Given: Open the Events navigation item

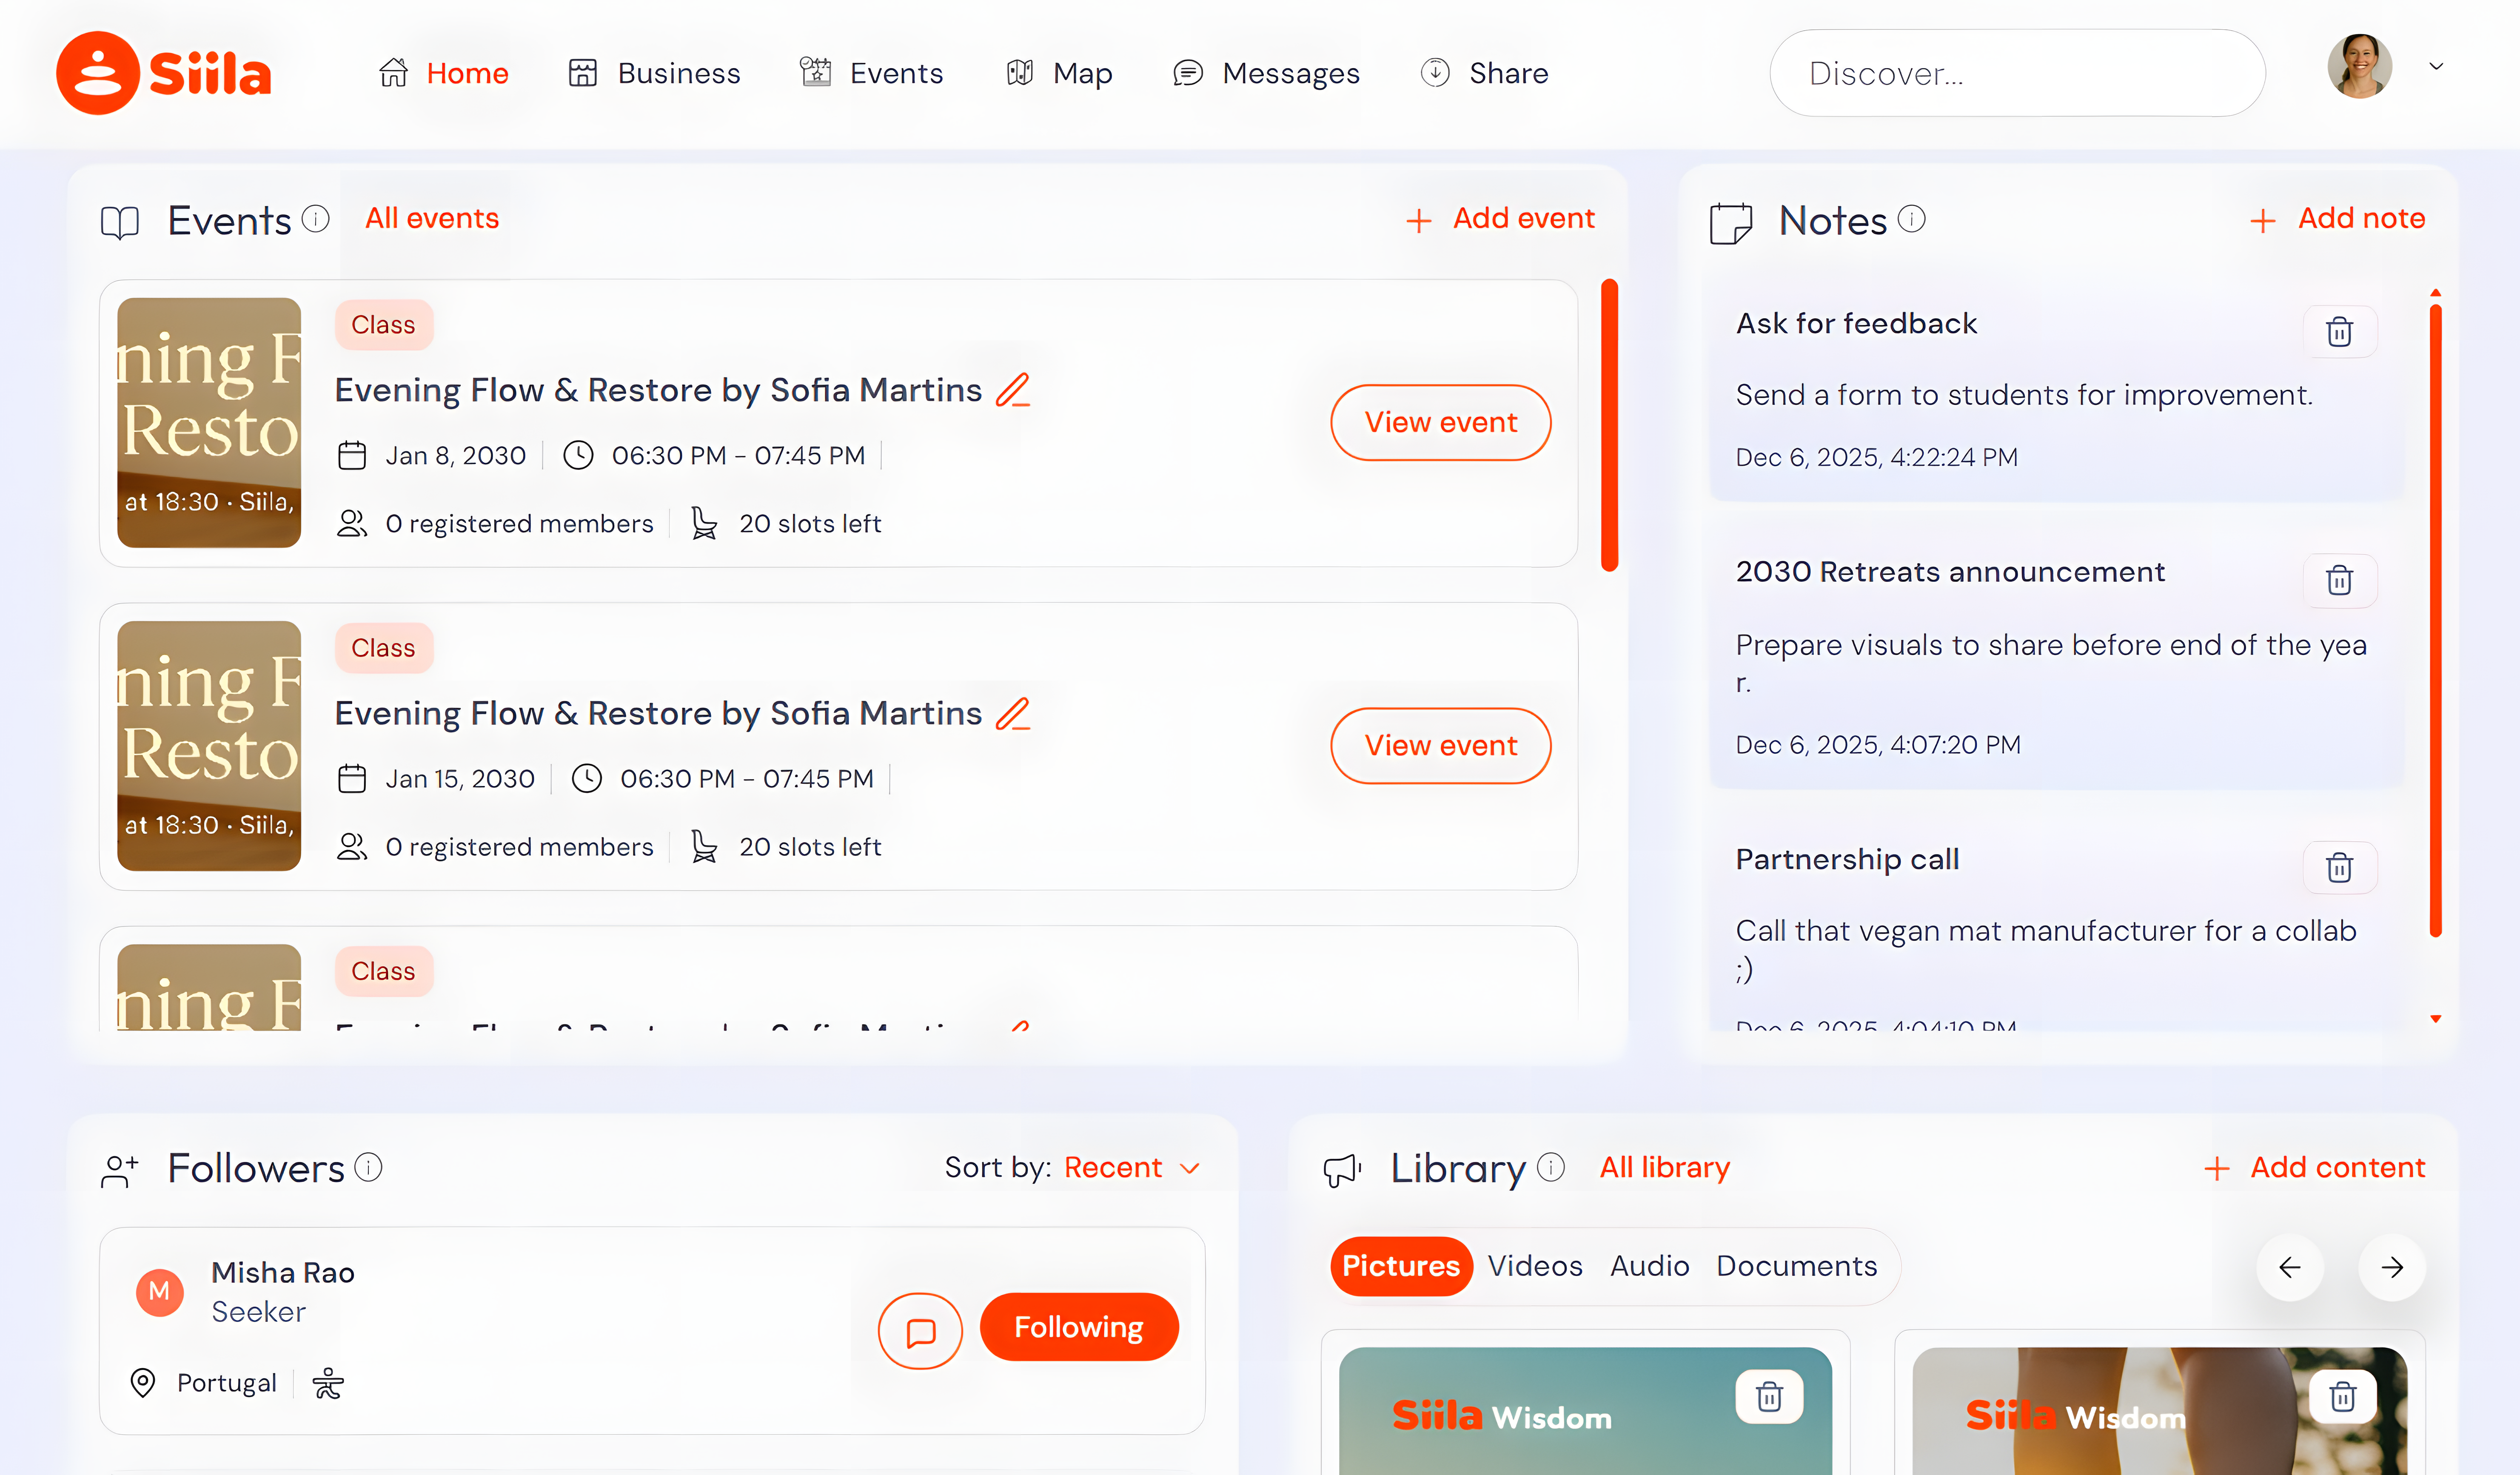Looking at the screenshot, I should 871,73.
